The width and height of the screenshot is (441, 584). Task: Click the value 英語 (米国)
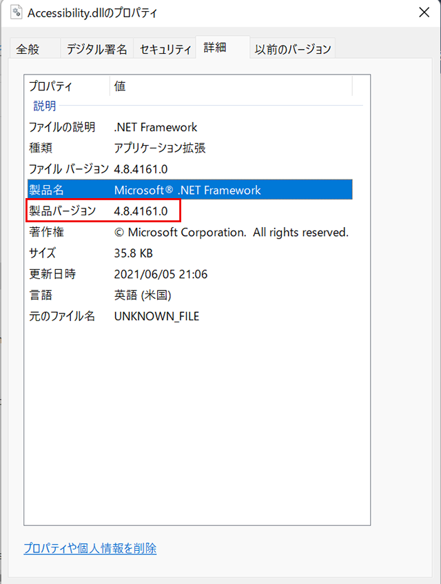(x=143, y=295)
